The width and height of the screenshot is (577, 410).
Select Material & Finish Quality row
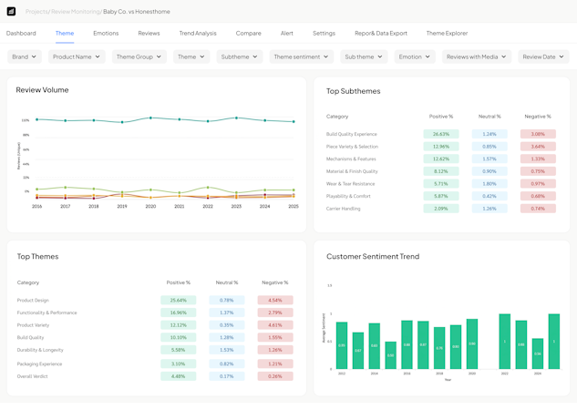pos(441,171)
